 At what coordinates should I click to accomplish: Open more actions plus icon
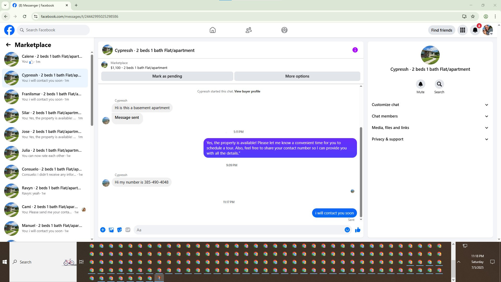(x=103, y=230)
